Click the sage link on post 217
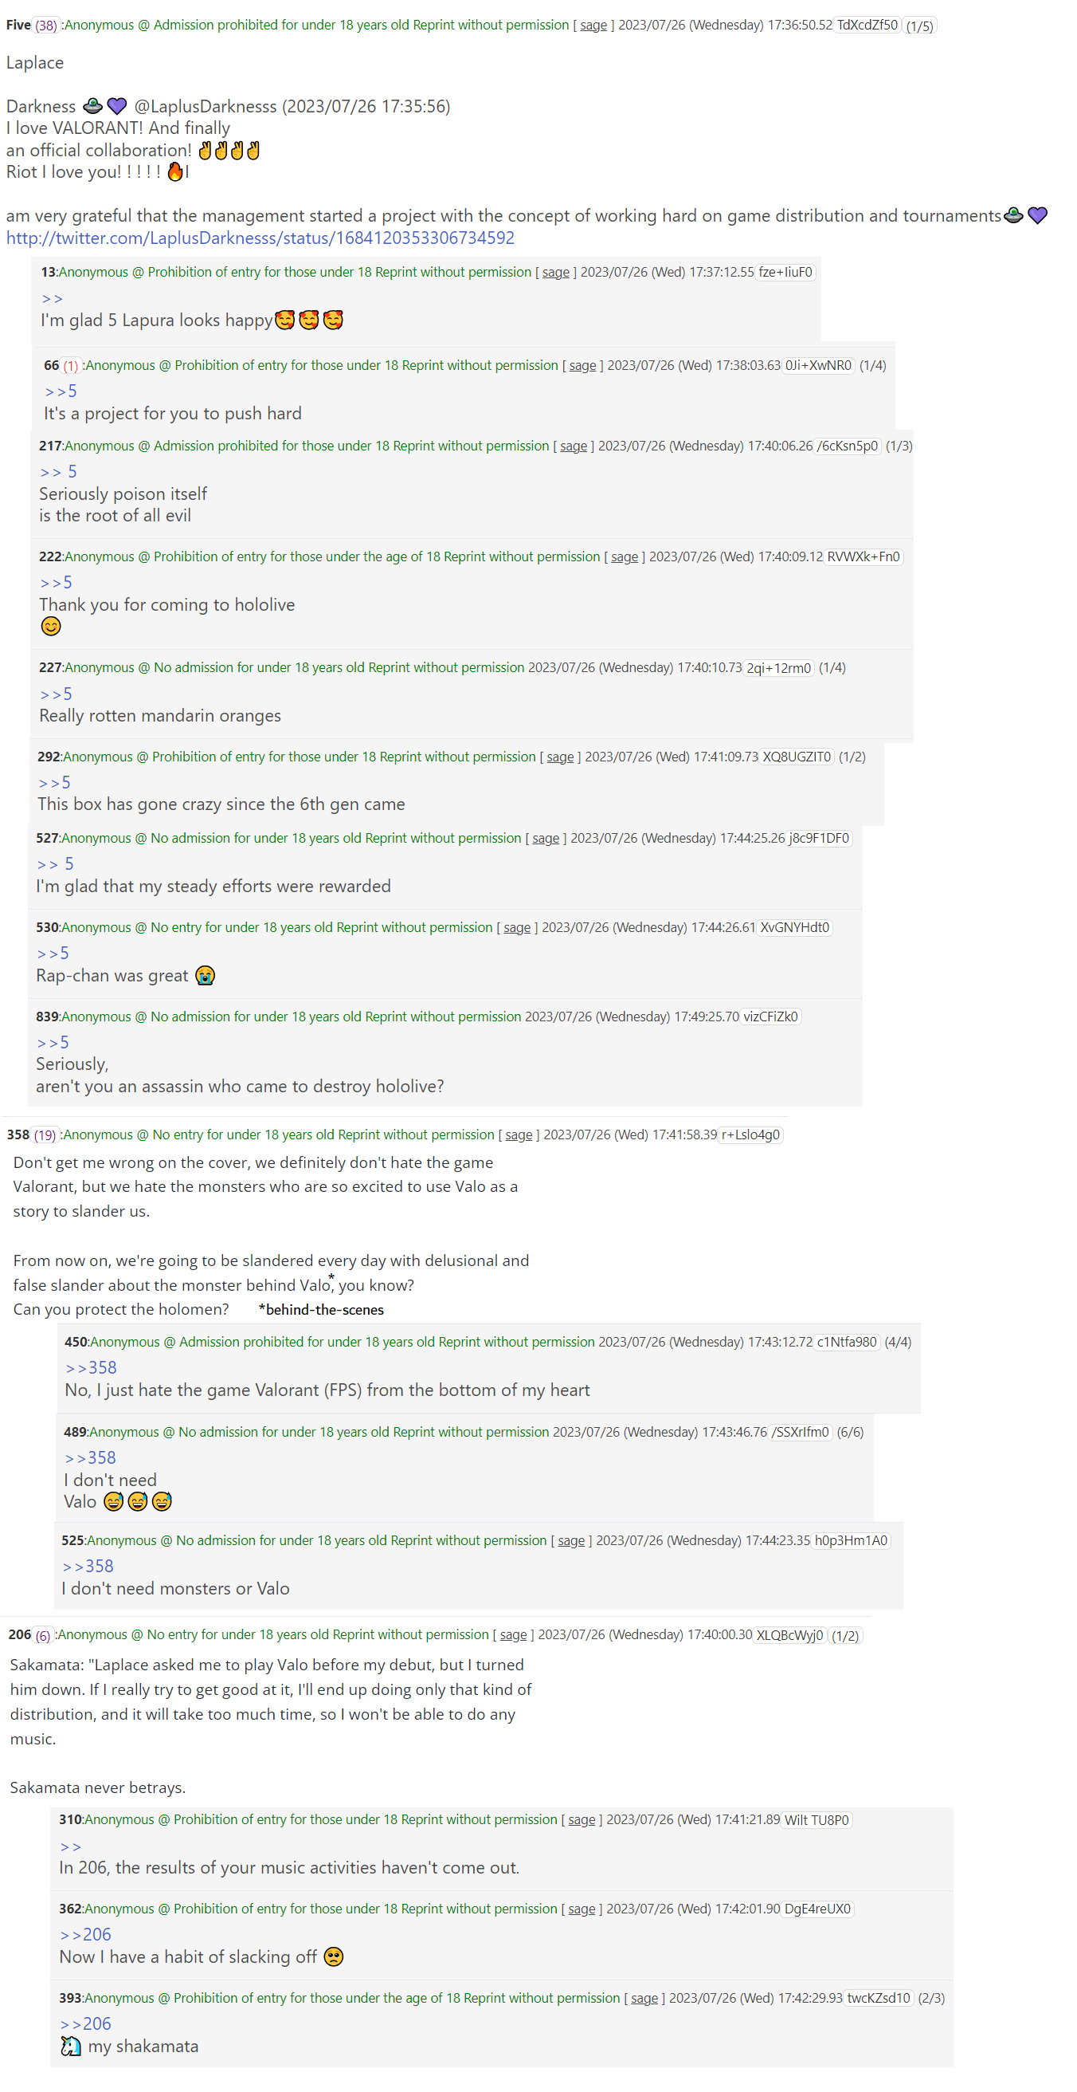Screen dimensions: 1077x2092 coord(573,446)
